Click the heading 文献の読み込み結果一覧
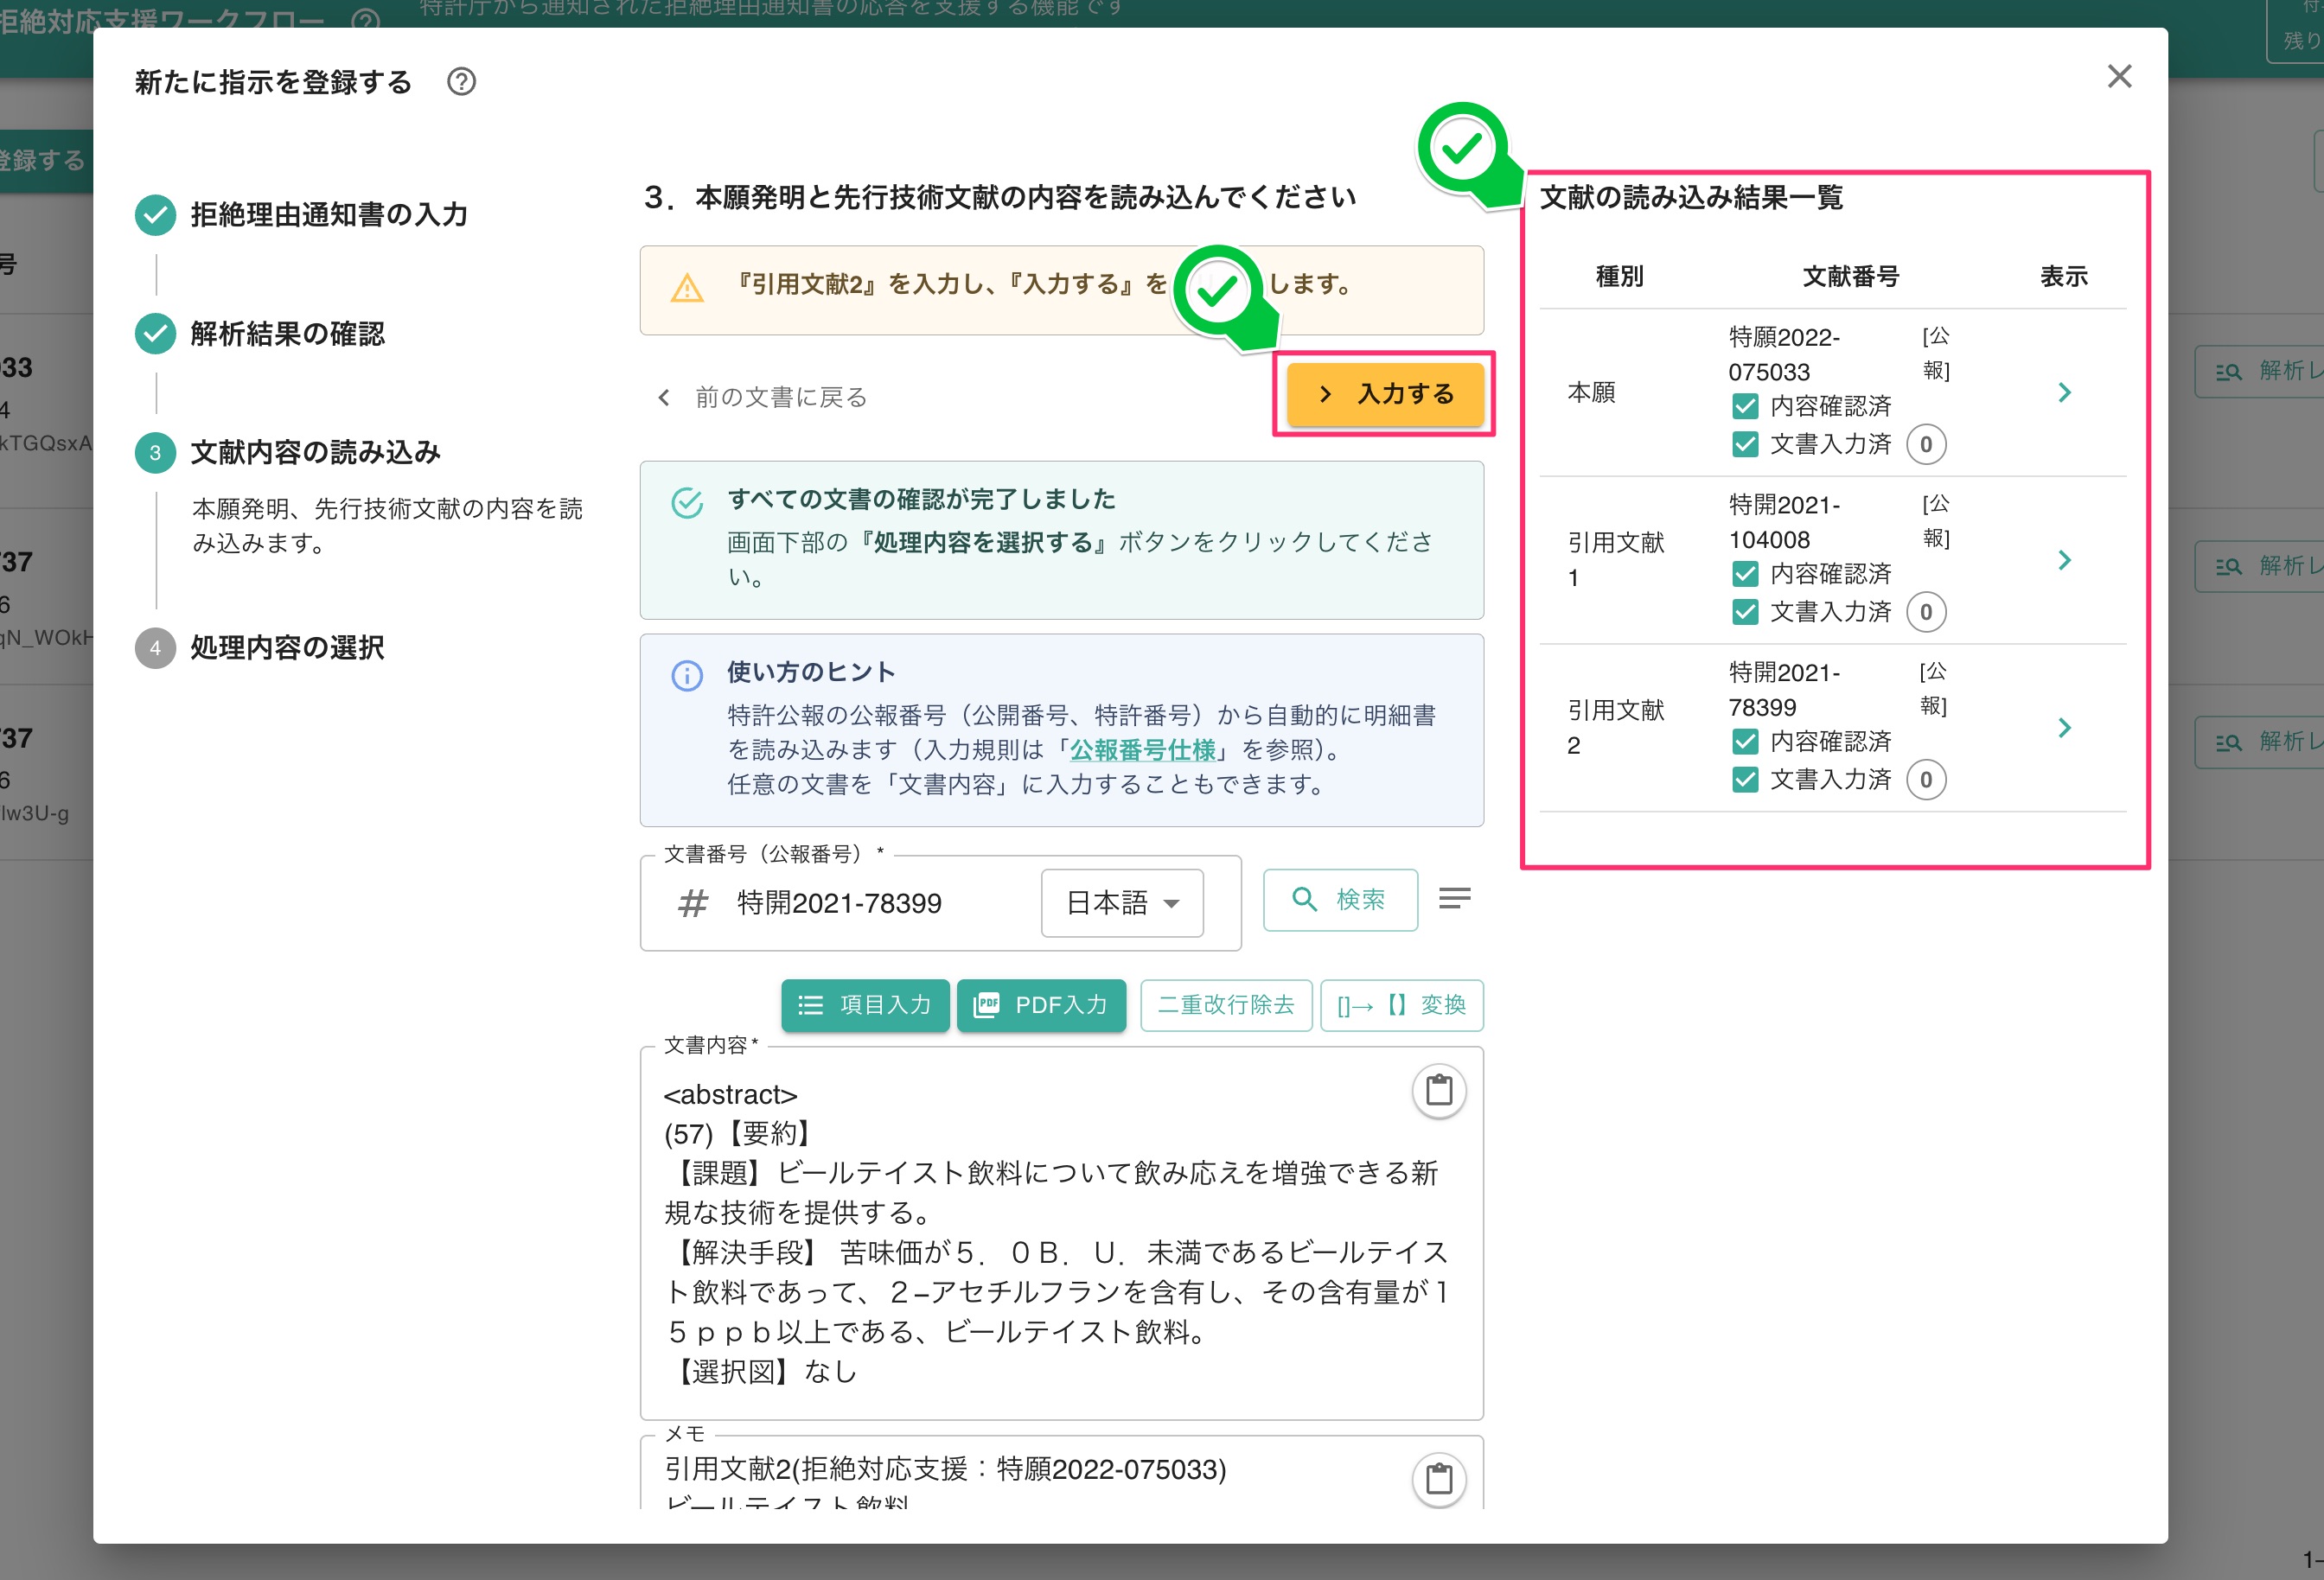 (1691, 197)
